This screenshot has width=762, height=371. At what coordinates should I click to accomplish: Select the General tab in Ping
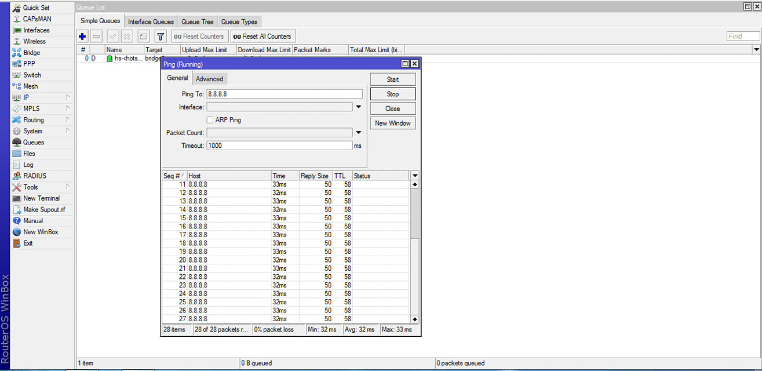click(177, 78)
